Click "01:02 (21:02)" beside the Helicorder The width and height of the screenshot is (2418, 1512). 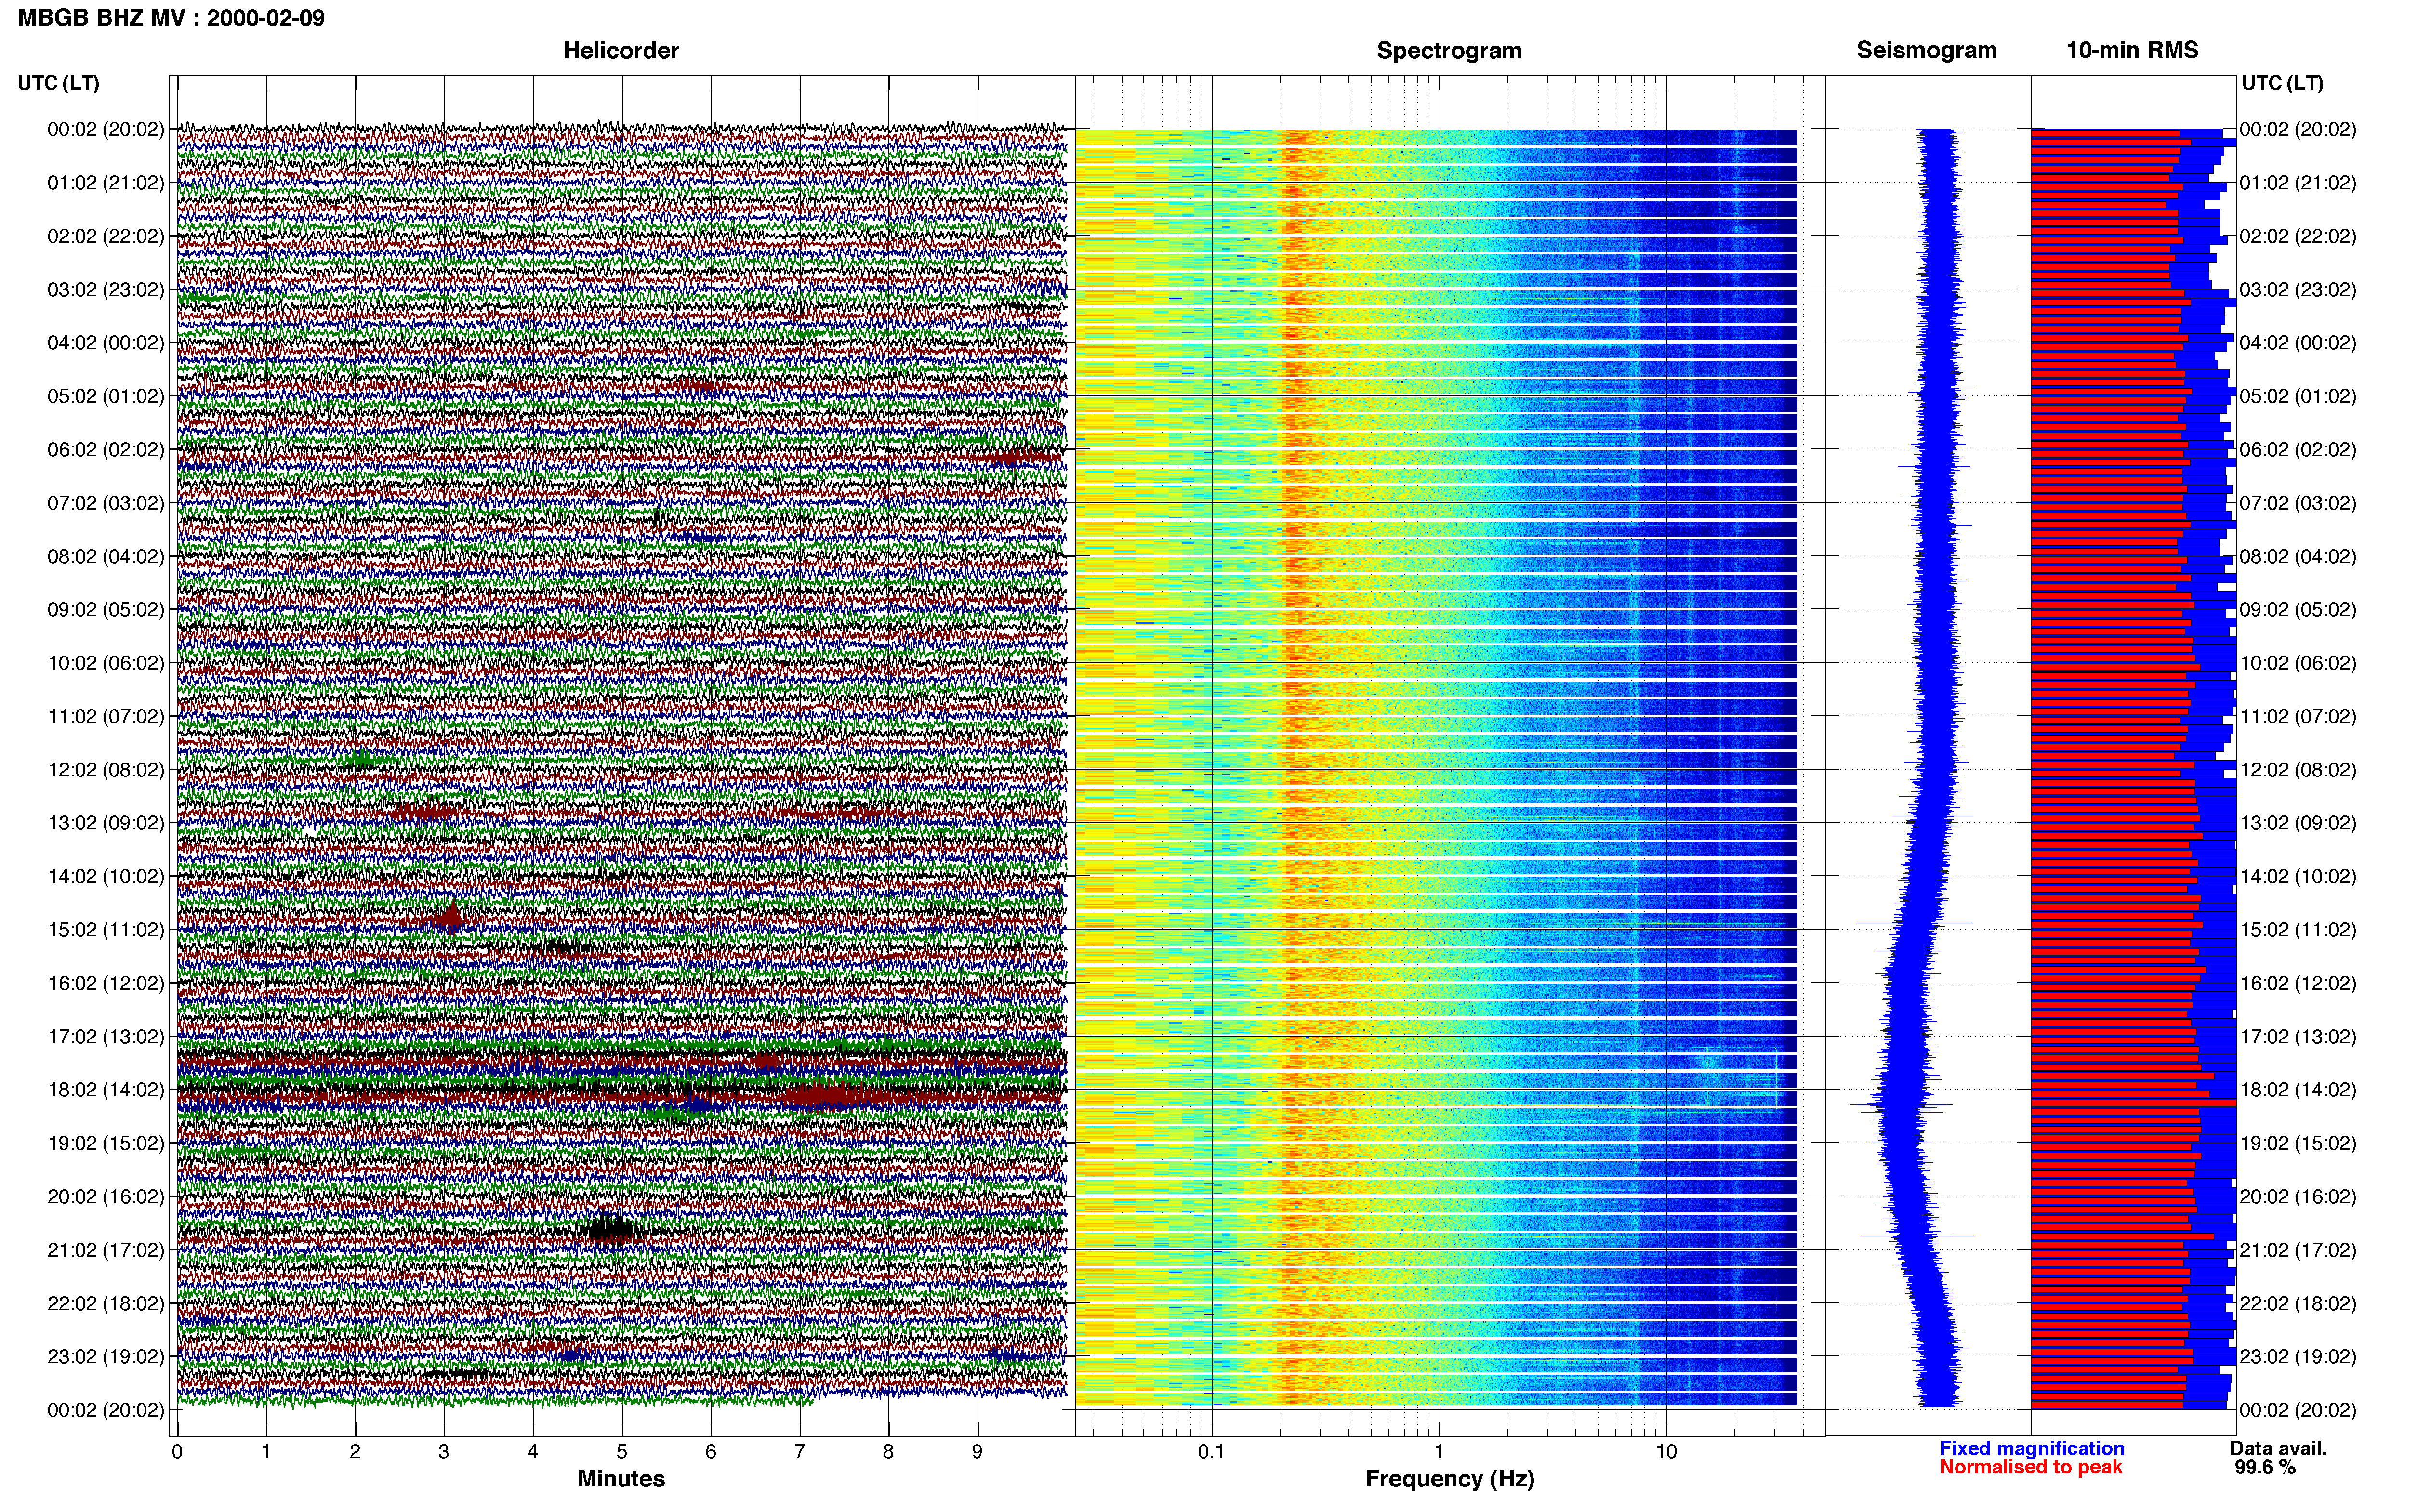[106, 183]
